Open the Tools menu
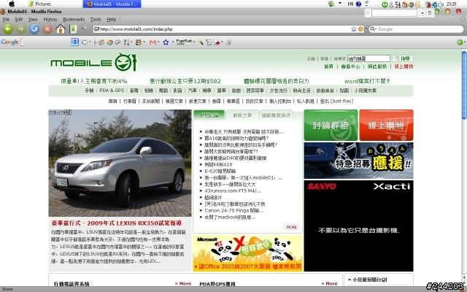 pyautogui.click(x=96, y=20)
